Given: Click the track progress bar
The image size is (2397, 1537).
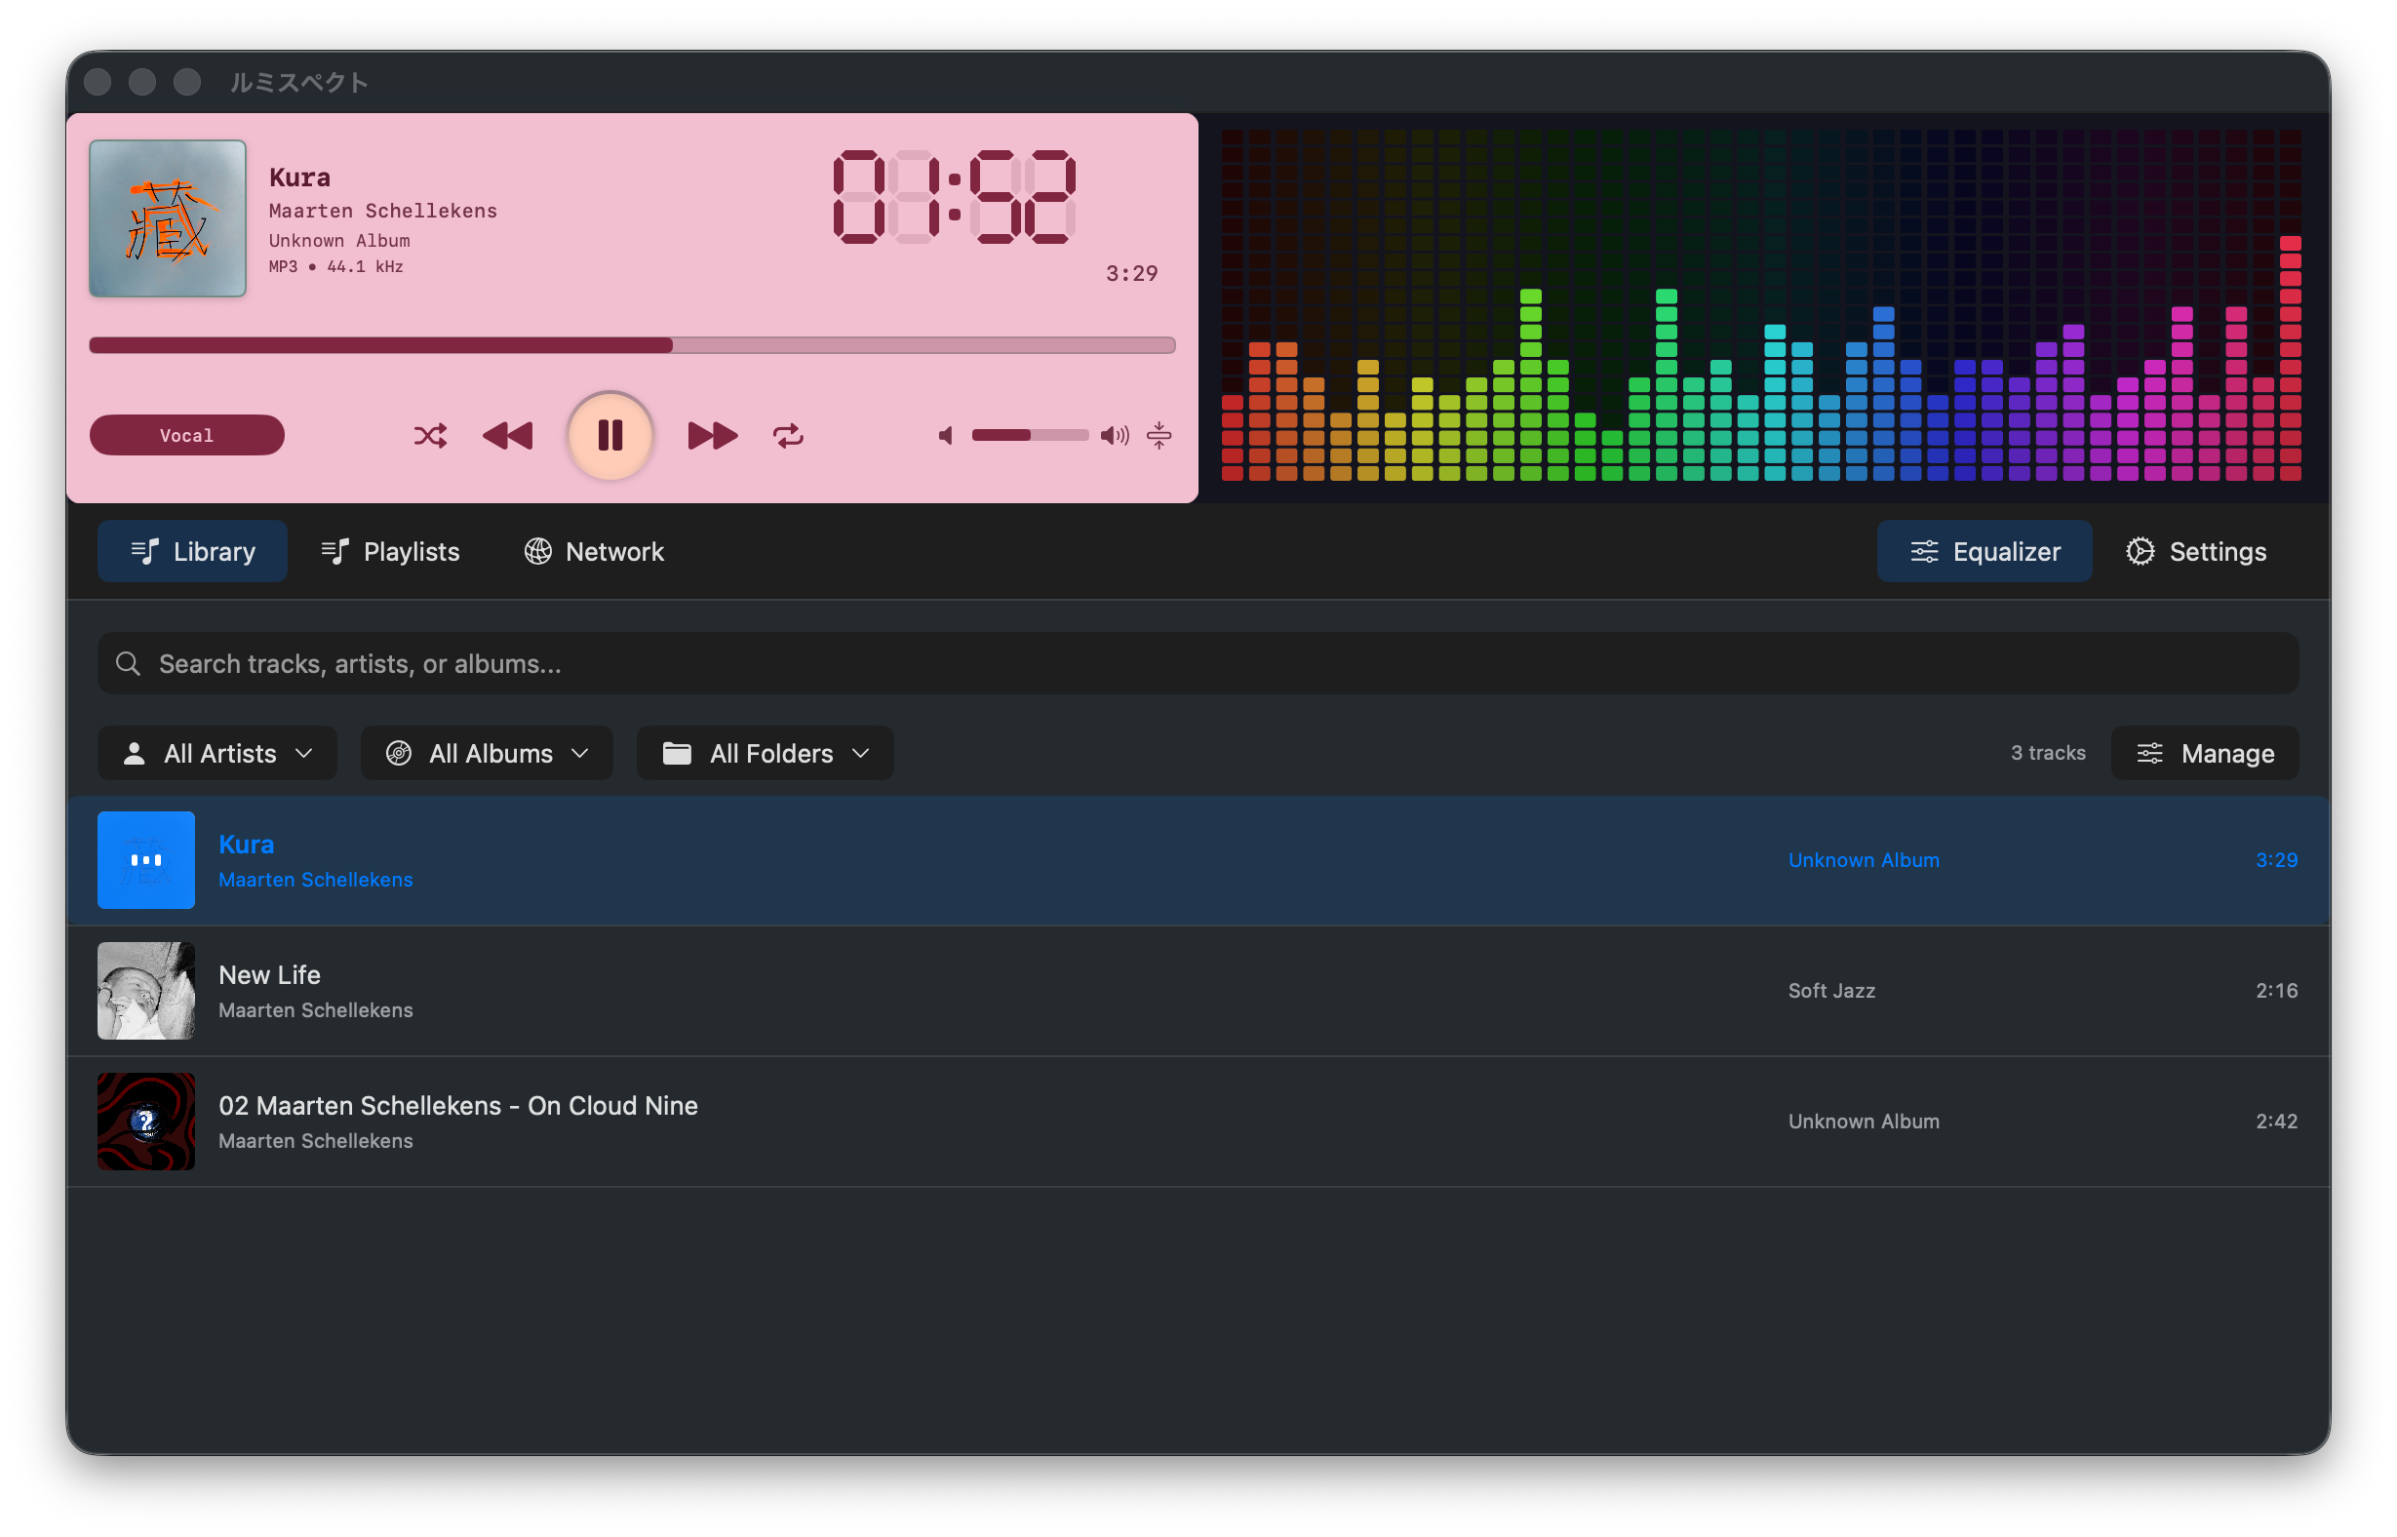Looking at the screenshot, I should tap(632, 345).
